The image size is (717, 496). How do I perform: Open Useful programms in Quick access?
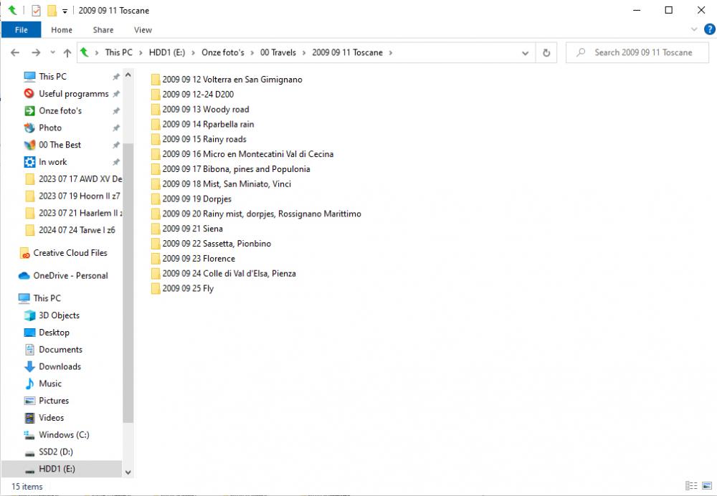tap(73, 94)
